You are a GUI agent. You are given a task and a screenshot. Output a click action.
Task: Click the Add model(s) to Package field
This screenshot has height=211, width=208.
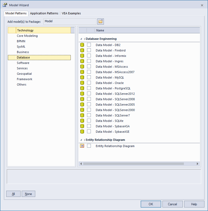[70, 21]
